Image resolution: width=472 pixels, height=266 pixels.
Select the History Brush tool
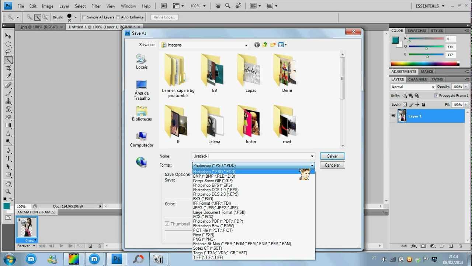click(x=8, y=109)
